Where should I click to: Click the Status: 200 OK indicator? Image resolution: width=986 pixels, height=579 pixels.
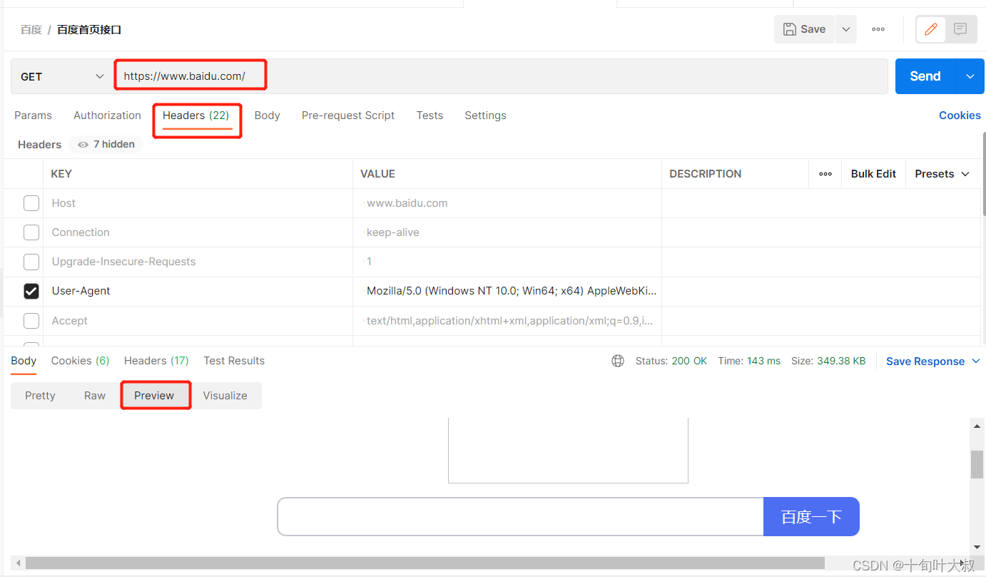click(x=671, y=361)
